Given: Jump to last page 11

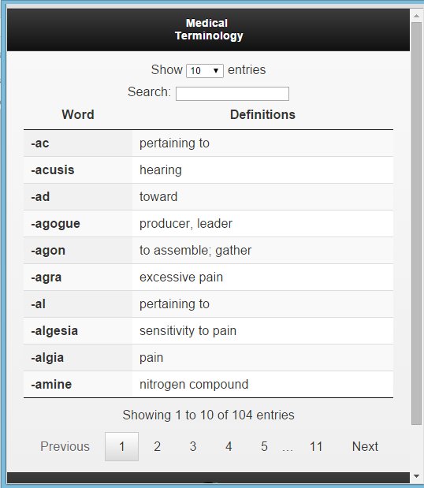Looking at the screenshot, I should [x=316, y=446].
